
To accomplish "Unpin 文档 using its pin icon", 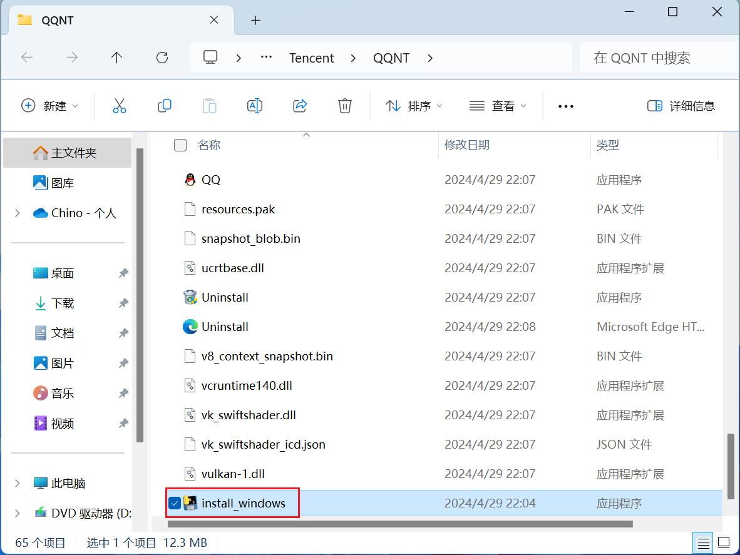I will point(123,334).
